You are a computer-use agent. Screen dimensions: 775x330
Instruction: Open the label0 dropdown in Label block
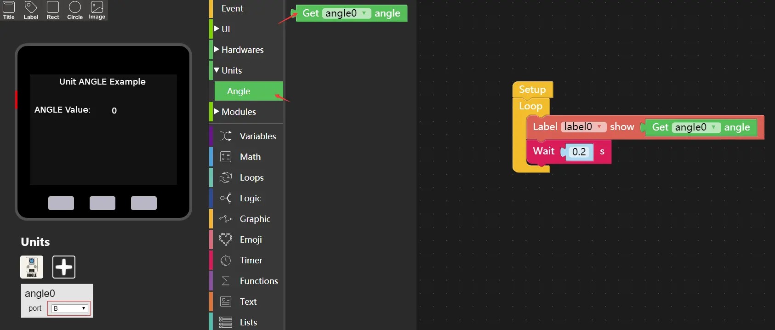(583, 127)
